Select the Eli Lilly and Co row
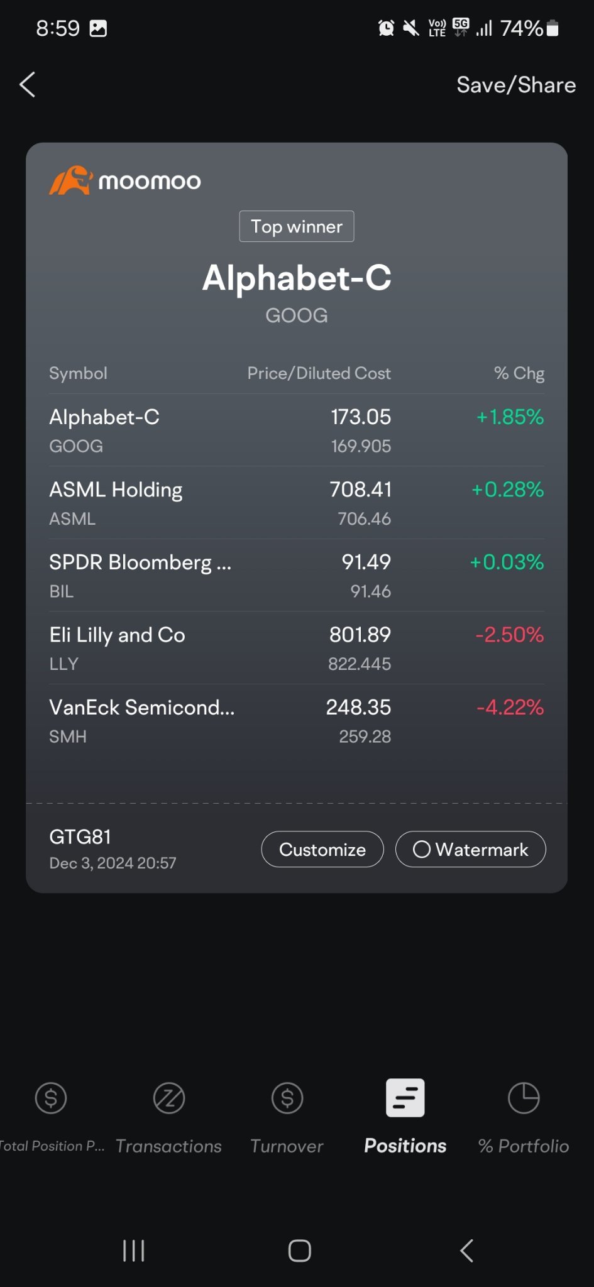594x1287 pixels. (x=297, y=648)
